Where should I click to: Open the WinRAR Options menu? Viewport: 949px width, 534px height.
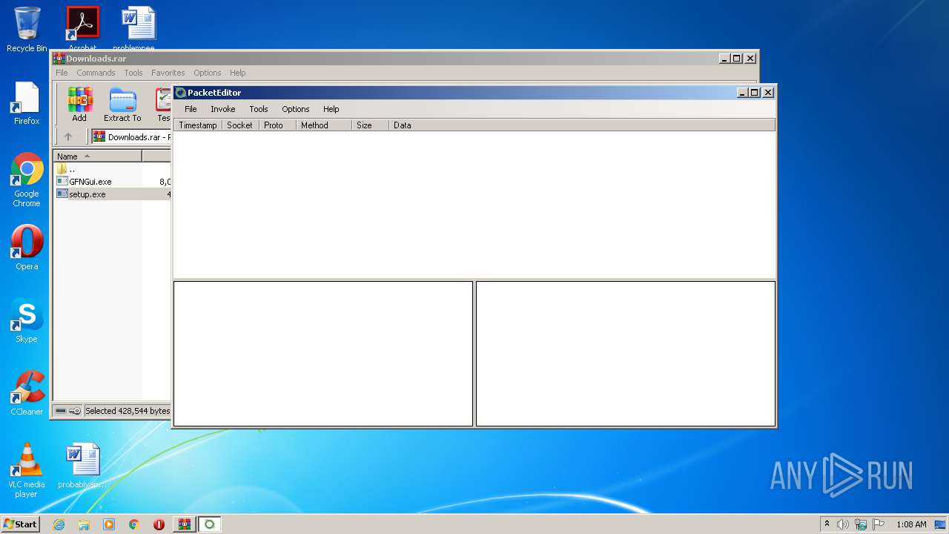[x=208, y=73]
